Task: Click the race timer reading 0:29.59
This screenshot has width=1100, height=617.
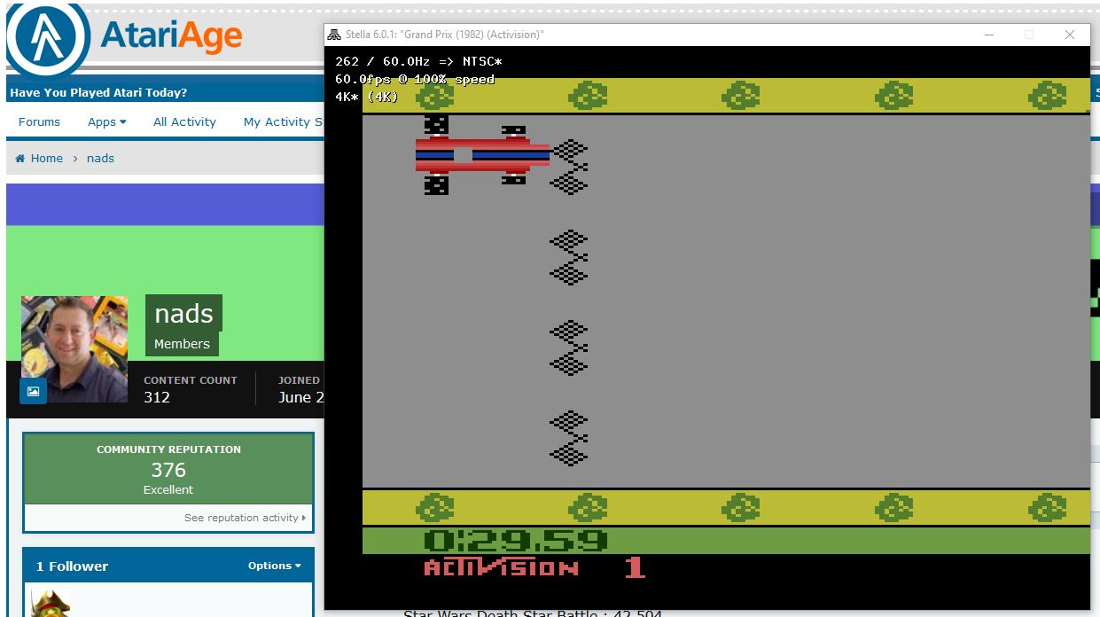Action: click(x=515, y=540)
